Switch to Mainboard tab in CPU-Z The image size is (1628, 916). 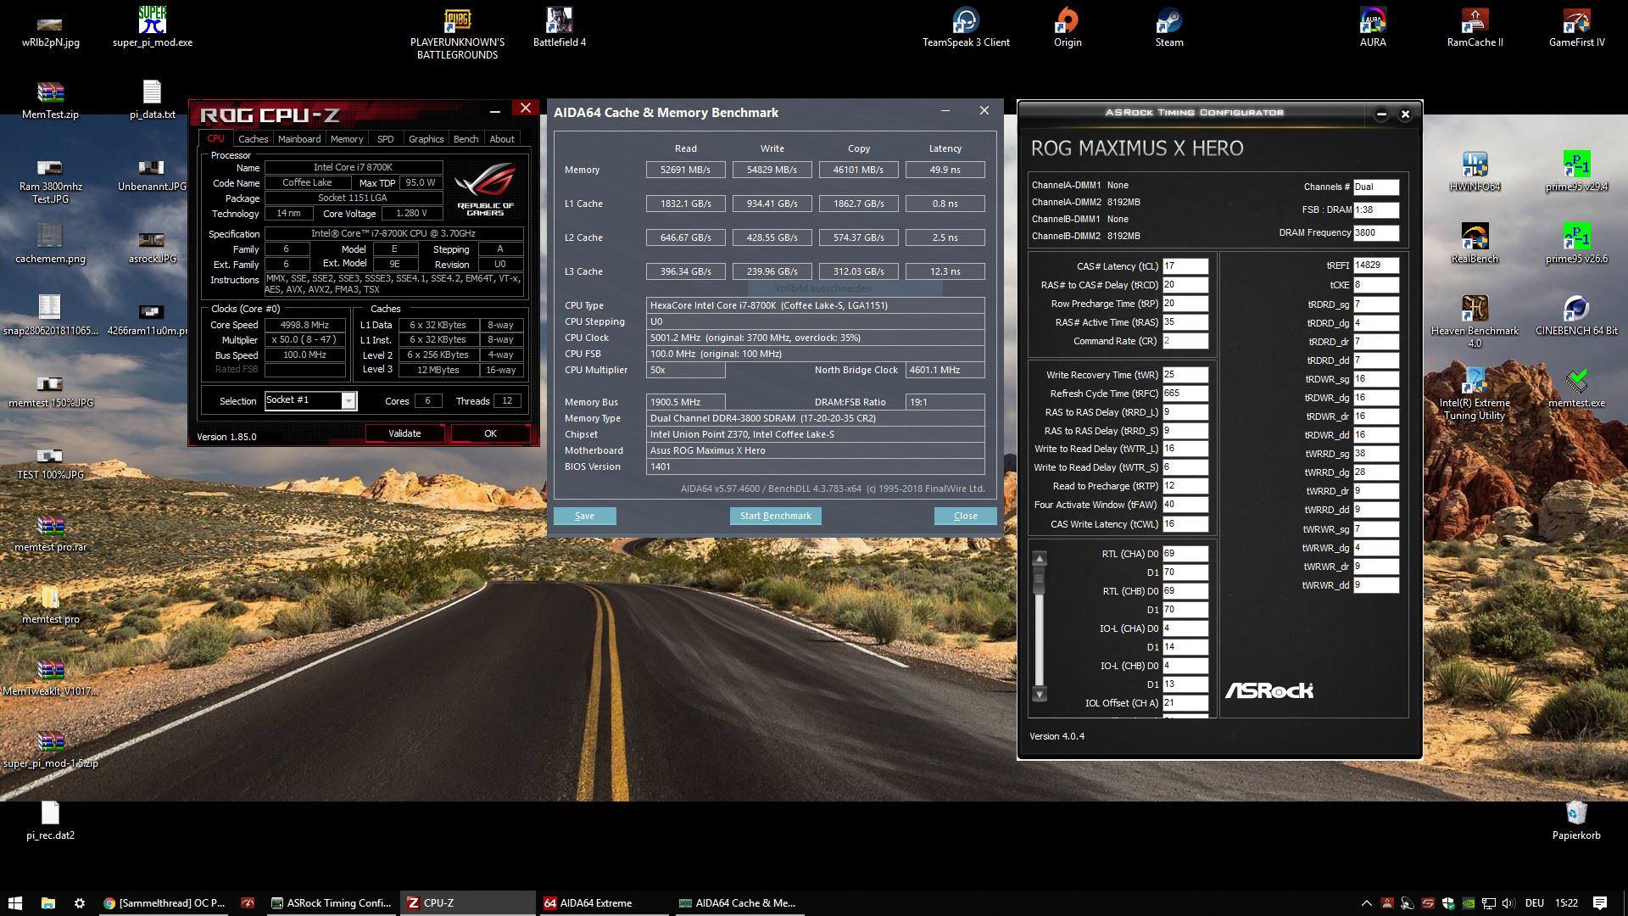pyautogui.click(x=299, y=139)
